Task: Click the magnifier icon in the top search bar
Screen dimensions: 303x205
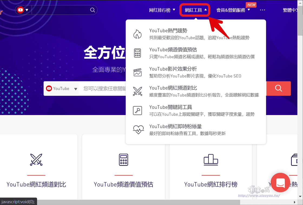Action: coord(93,10)
